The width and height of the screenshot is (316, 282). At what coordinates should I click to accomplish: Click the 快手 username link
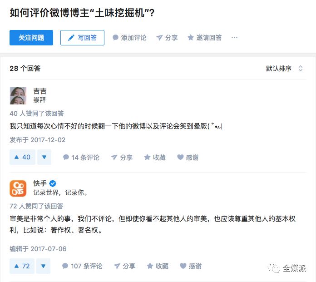pyautogui.click(x=40, y=183)
